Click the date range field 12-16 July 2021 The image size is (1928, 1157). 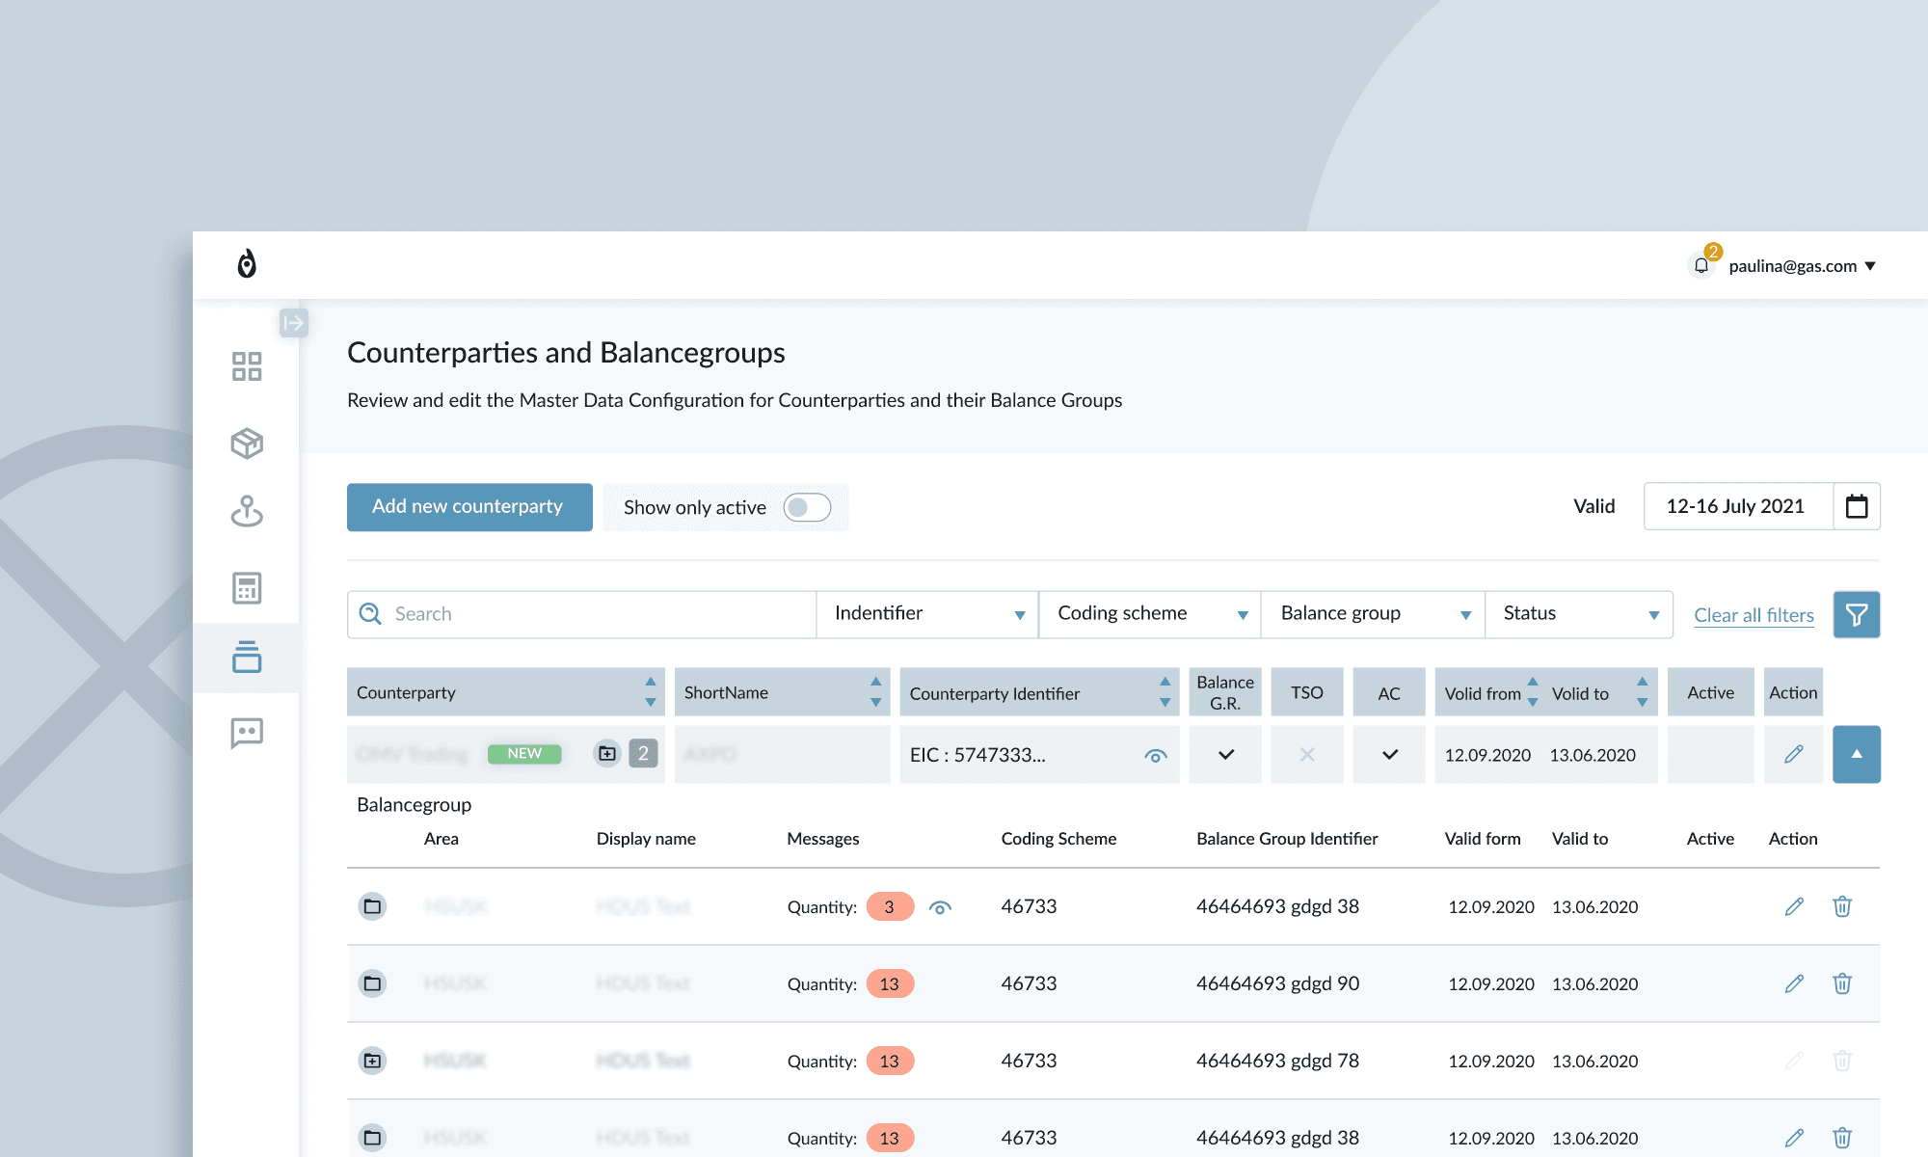tap(1737, 506)
